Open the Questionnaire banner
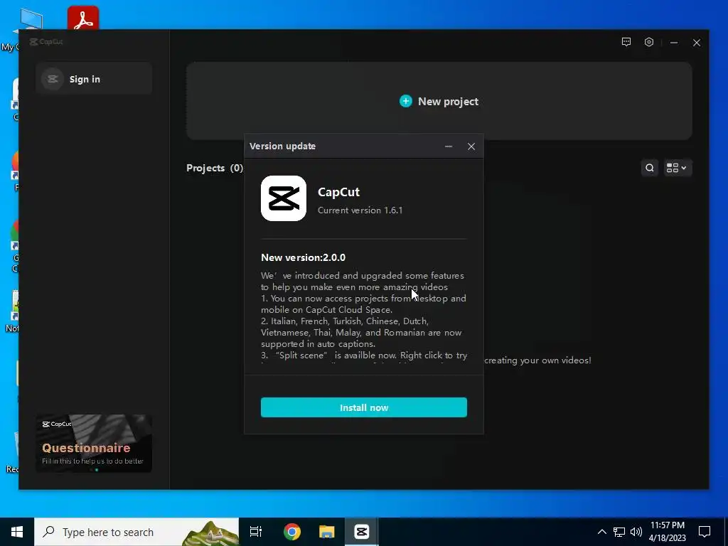The height and width of the screenshot is (546, 728). pos(94,444)
